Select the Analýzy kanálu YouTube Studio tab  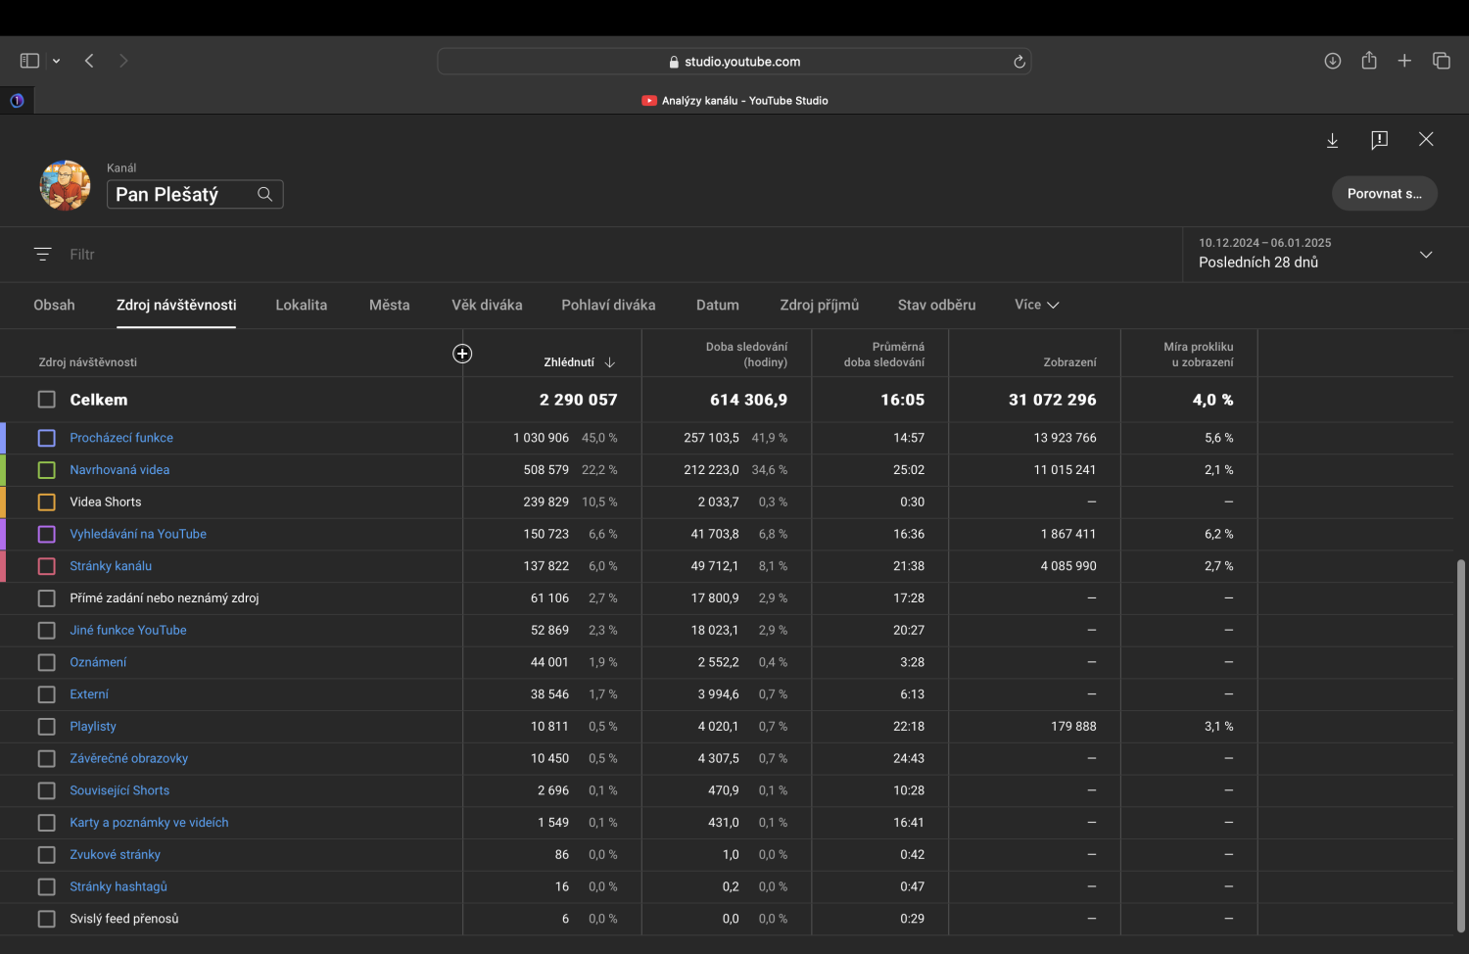pyautogui.click(x=734, y=100)
